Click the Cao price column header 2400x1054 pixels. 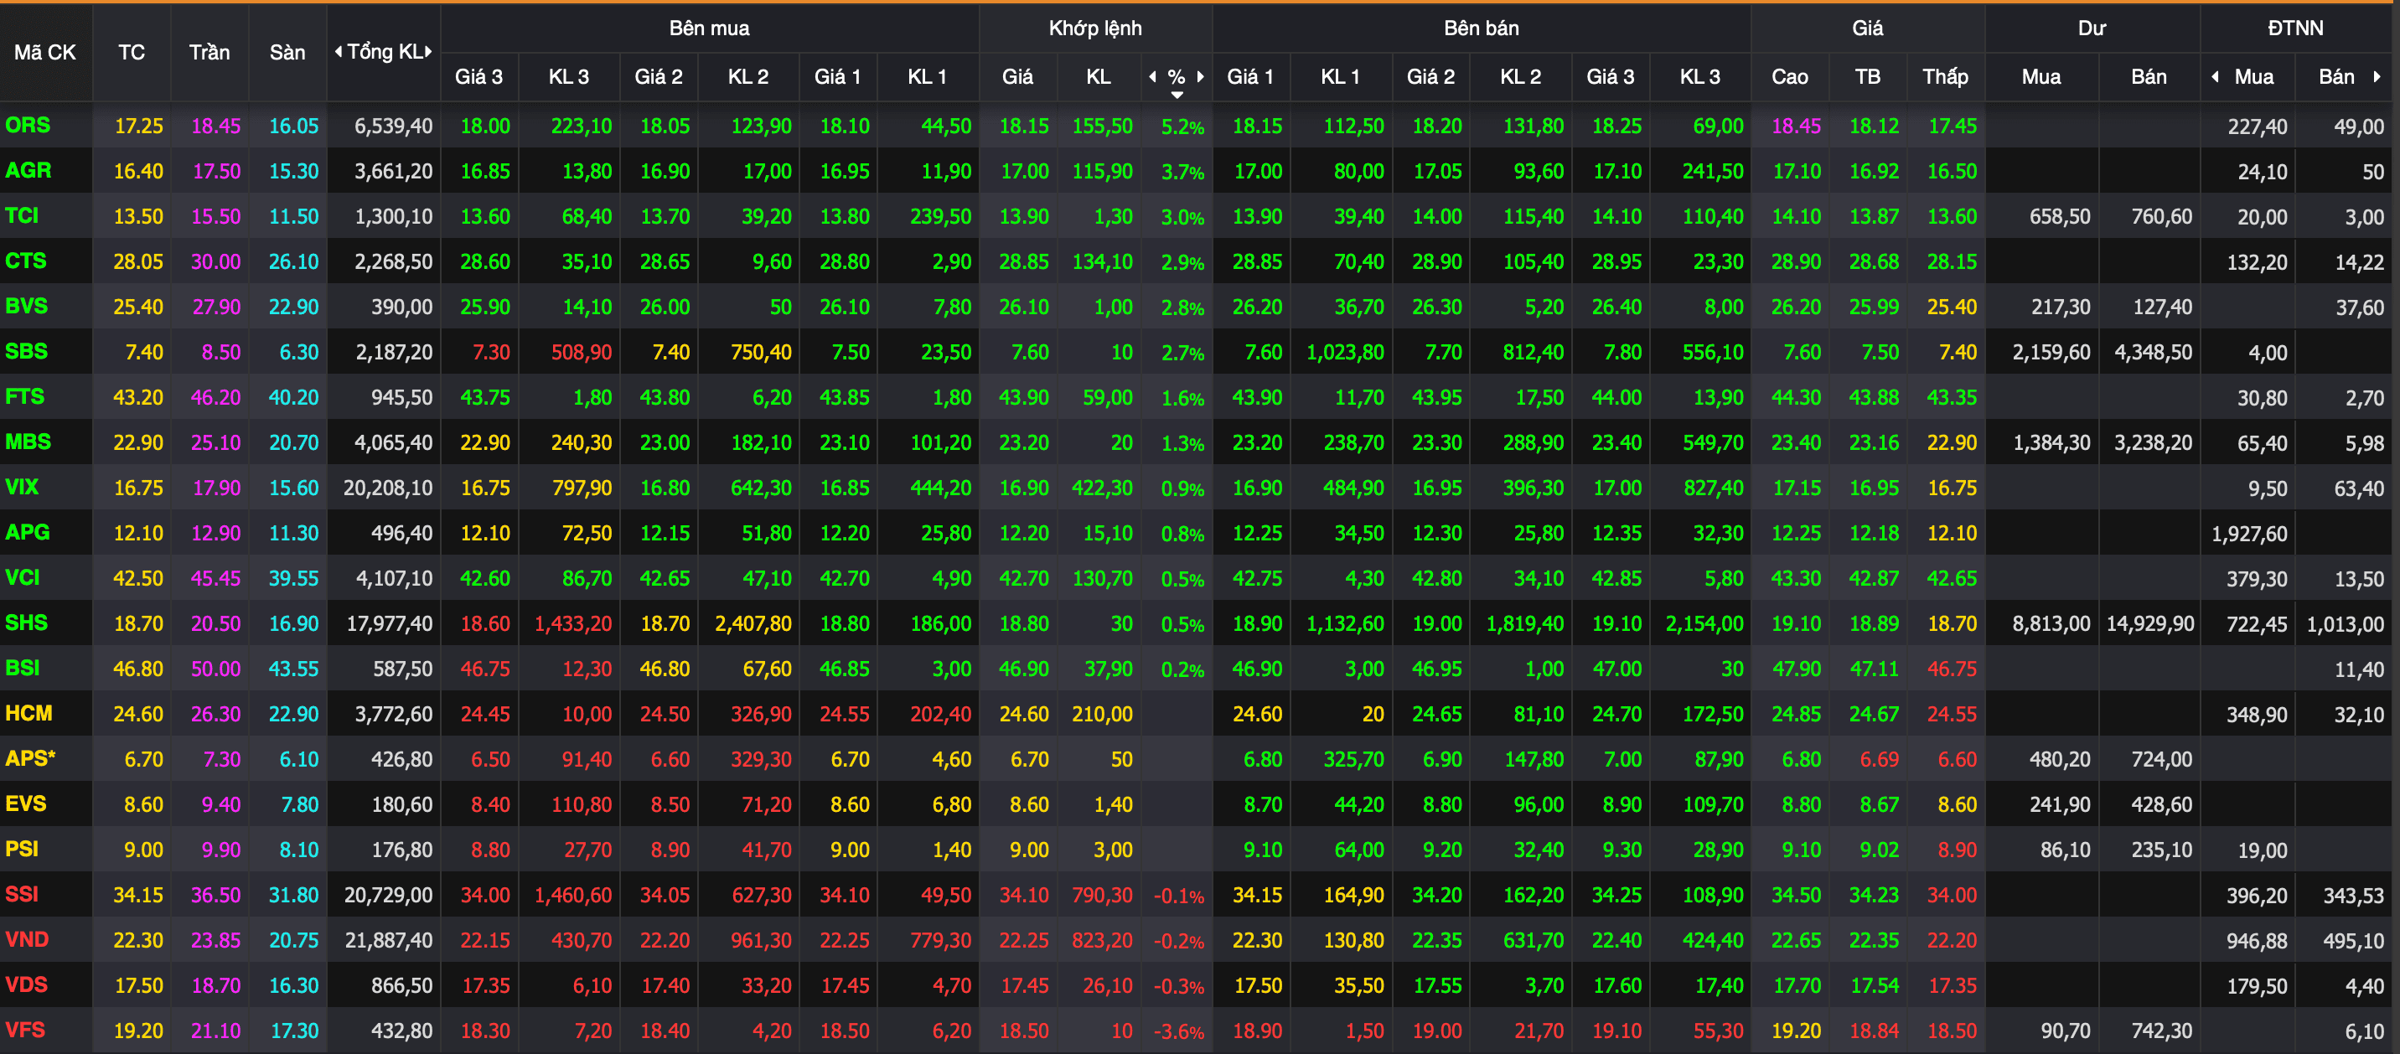tap(1790, 76)
